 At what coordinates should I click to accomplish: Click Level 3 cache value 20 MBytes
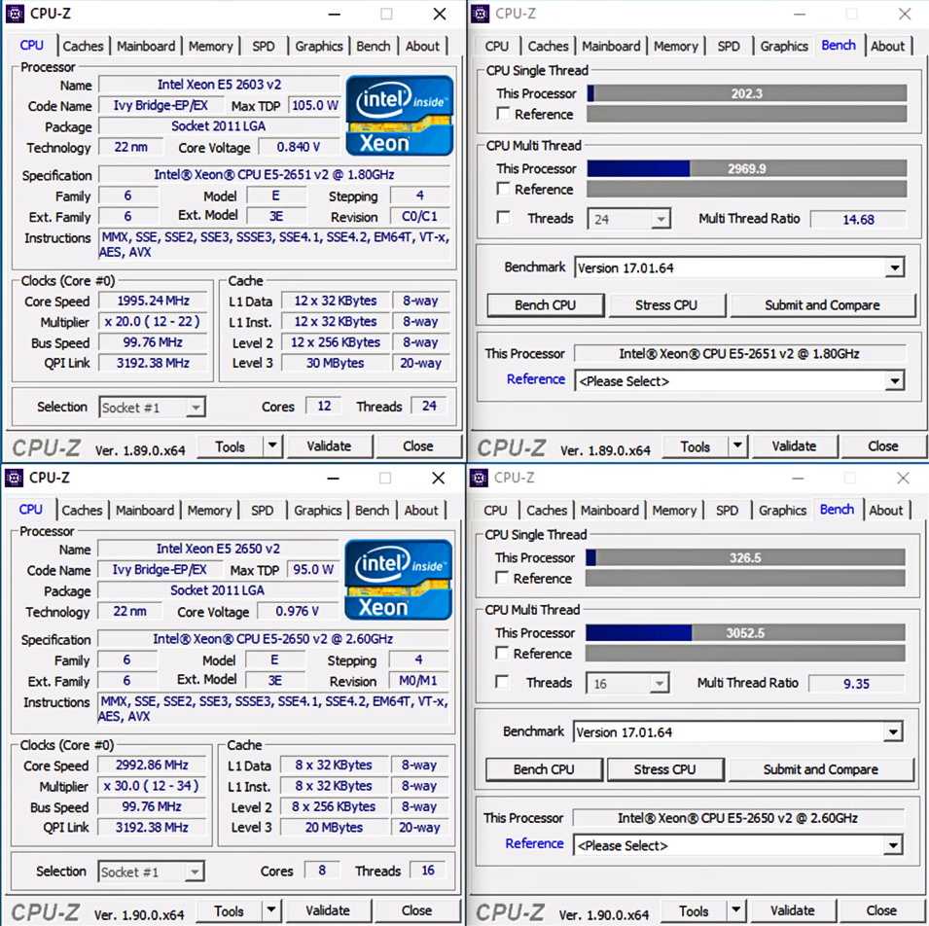click(335, 828)
